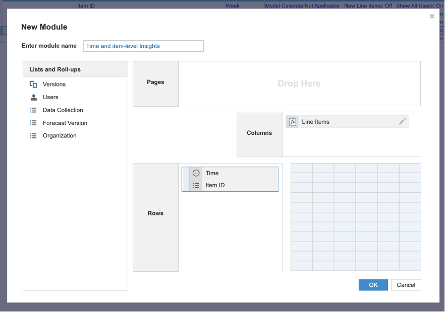Open the Line Items pencil editor
This screenshot has height=312, width=445.
coord(402,121)
